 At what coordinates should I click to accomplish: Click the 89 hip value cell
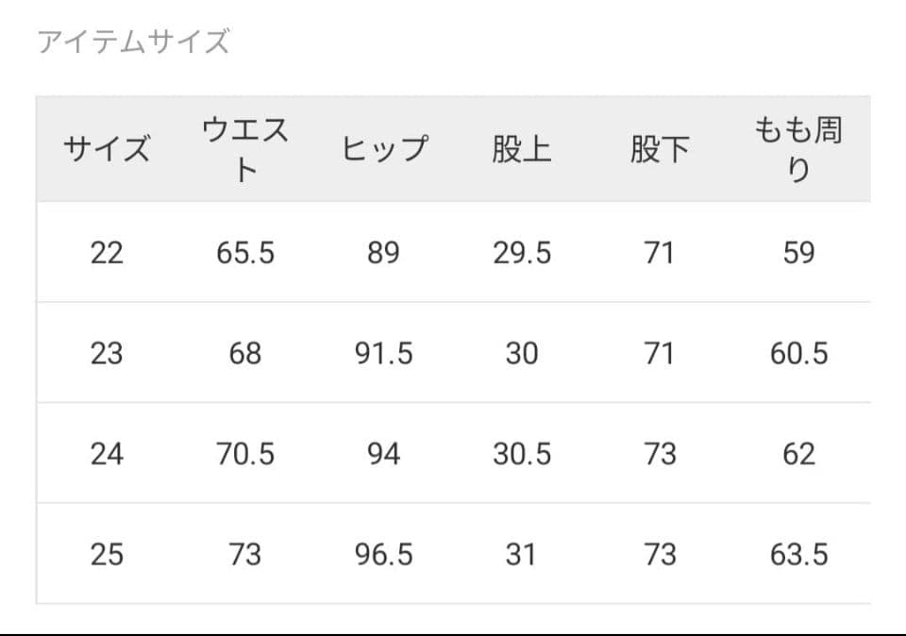(384, 253)
